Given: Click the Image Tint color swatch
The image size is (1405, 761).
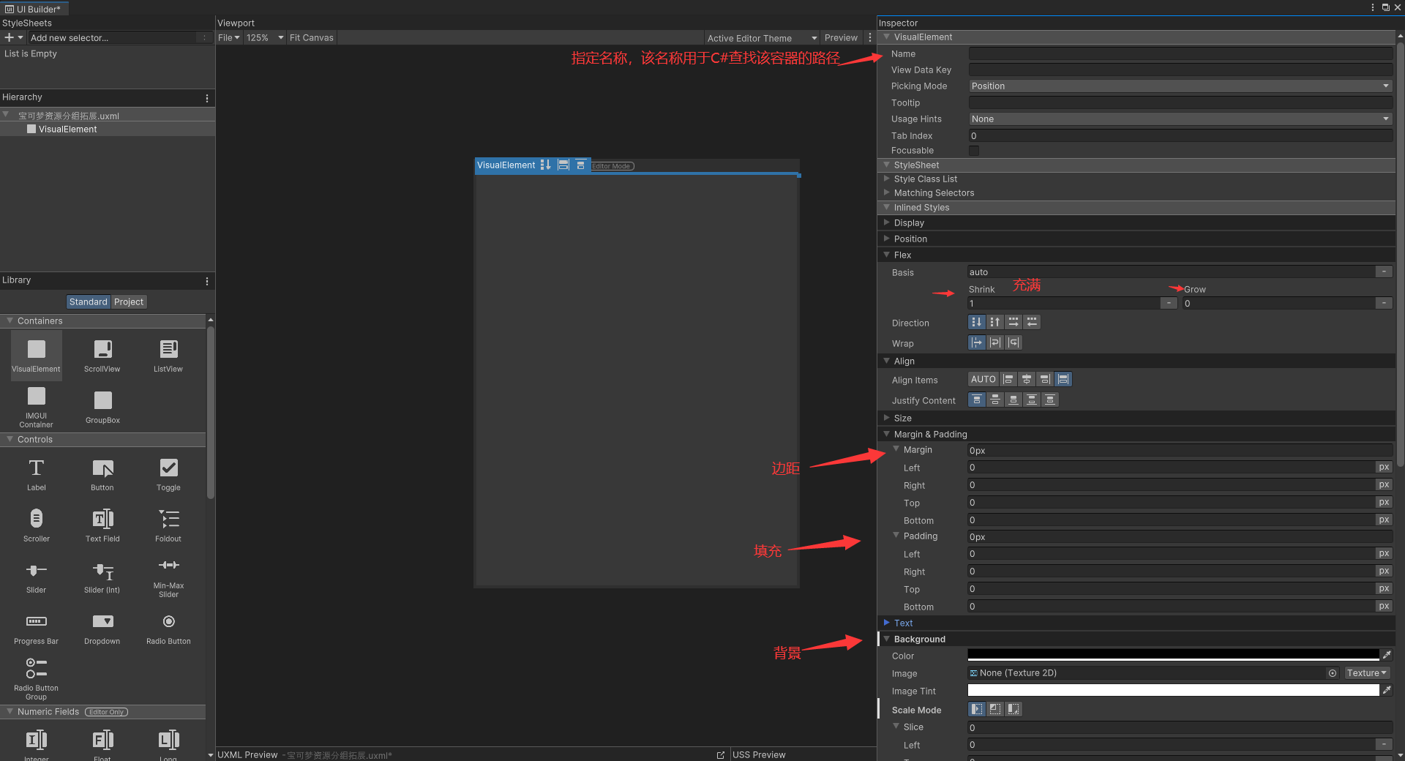Looking at the screenshot, I should (1173, 690).
